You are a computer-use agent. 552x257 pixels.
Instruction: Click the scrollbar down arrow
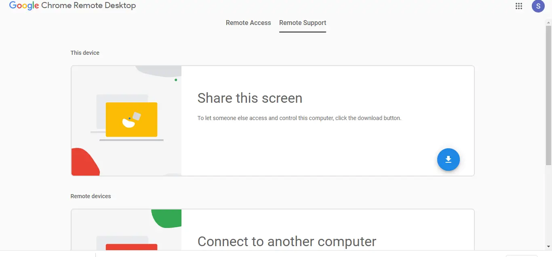point(548,247)
